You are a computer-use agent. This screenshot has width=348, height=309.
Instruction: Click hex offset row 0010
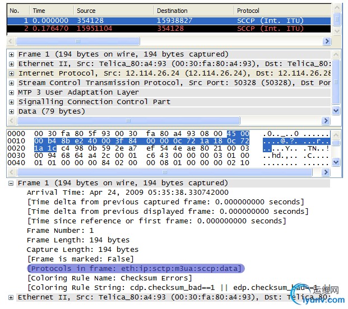coord(16,141)
